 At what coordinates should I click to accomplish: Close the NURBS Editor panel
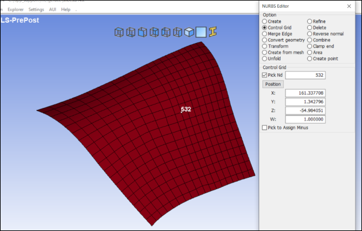(349, 6)
